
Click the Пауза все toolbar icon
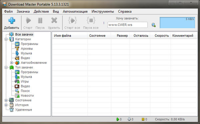91,20
